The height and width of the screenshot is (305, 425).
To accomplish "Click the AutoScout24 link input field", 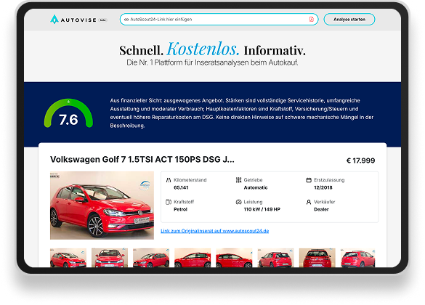I will [x=219, y=20].
